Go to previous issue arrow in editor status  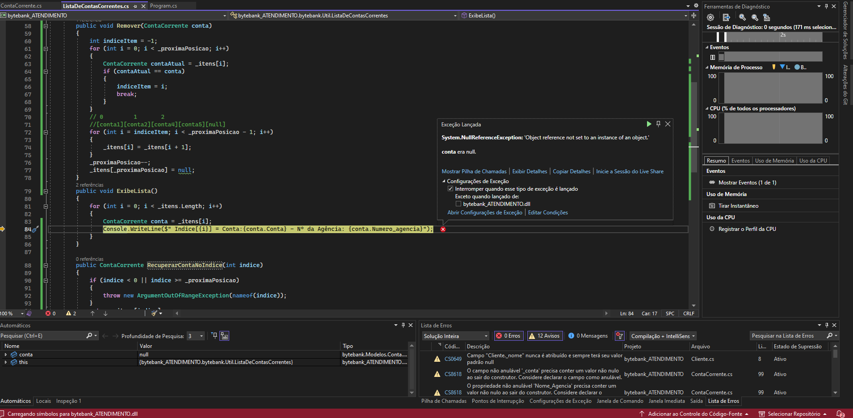click(x=92, y=313)
